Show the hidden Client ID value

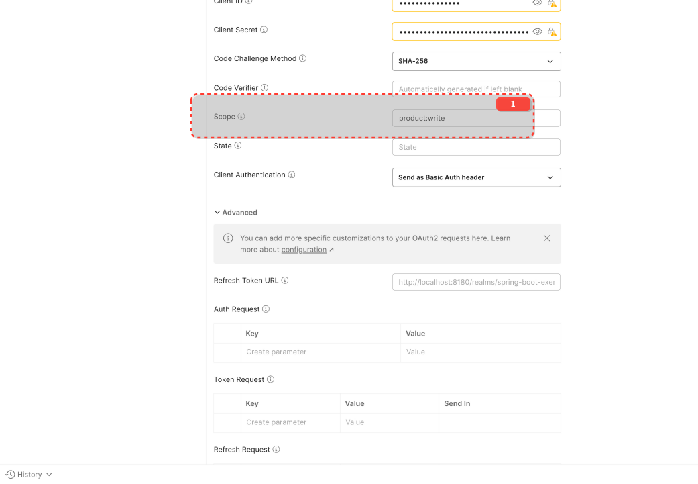536,3
